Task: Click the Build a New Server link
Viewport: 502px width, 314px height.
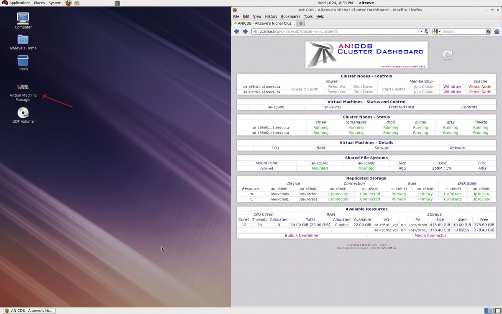Action: 302,235
